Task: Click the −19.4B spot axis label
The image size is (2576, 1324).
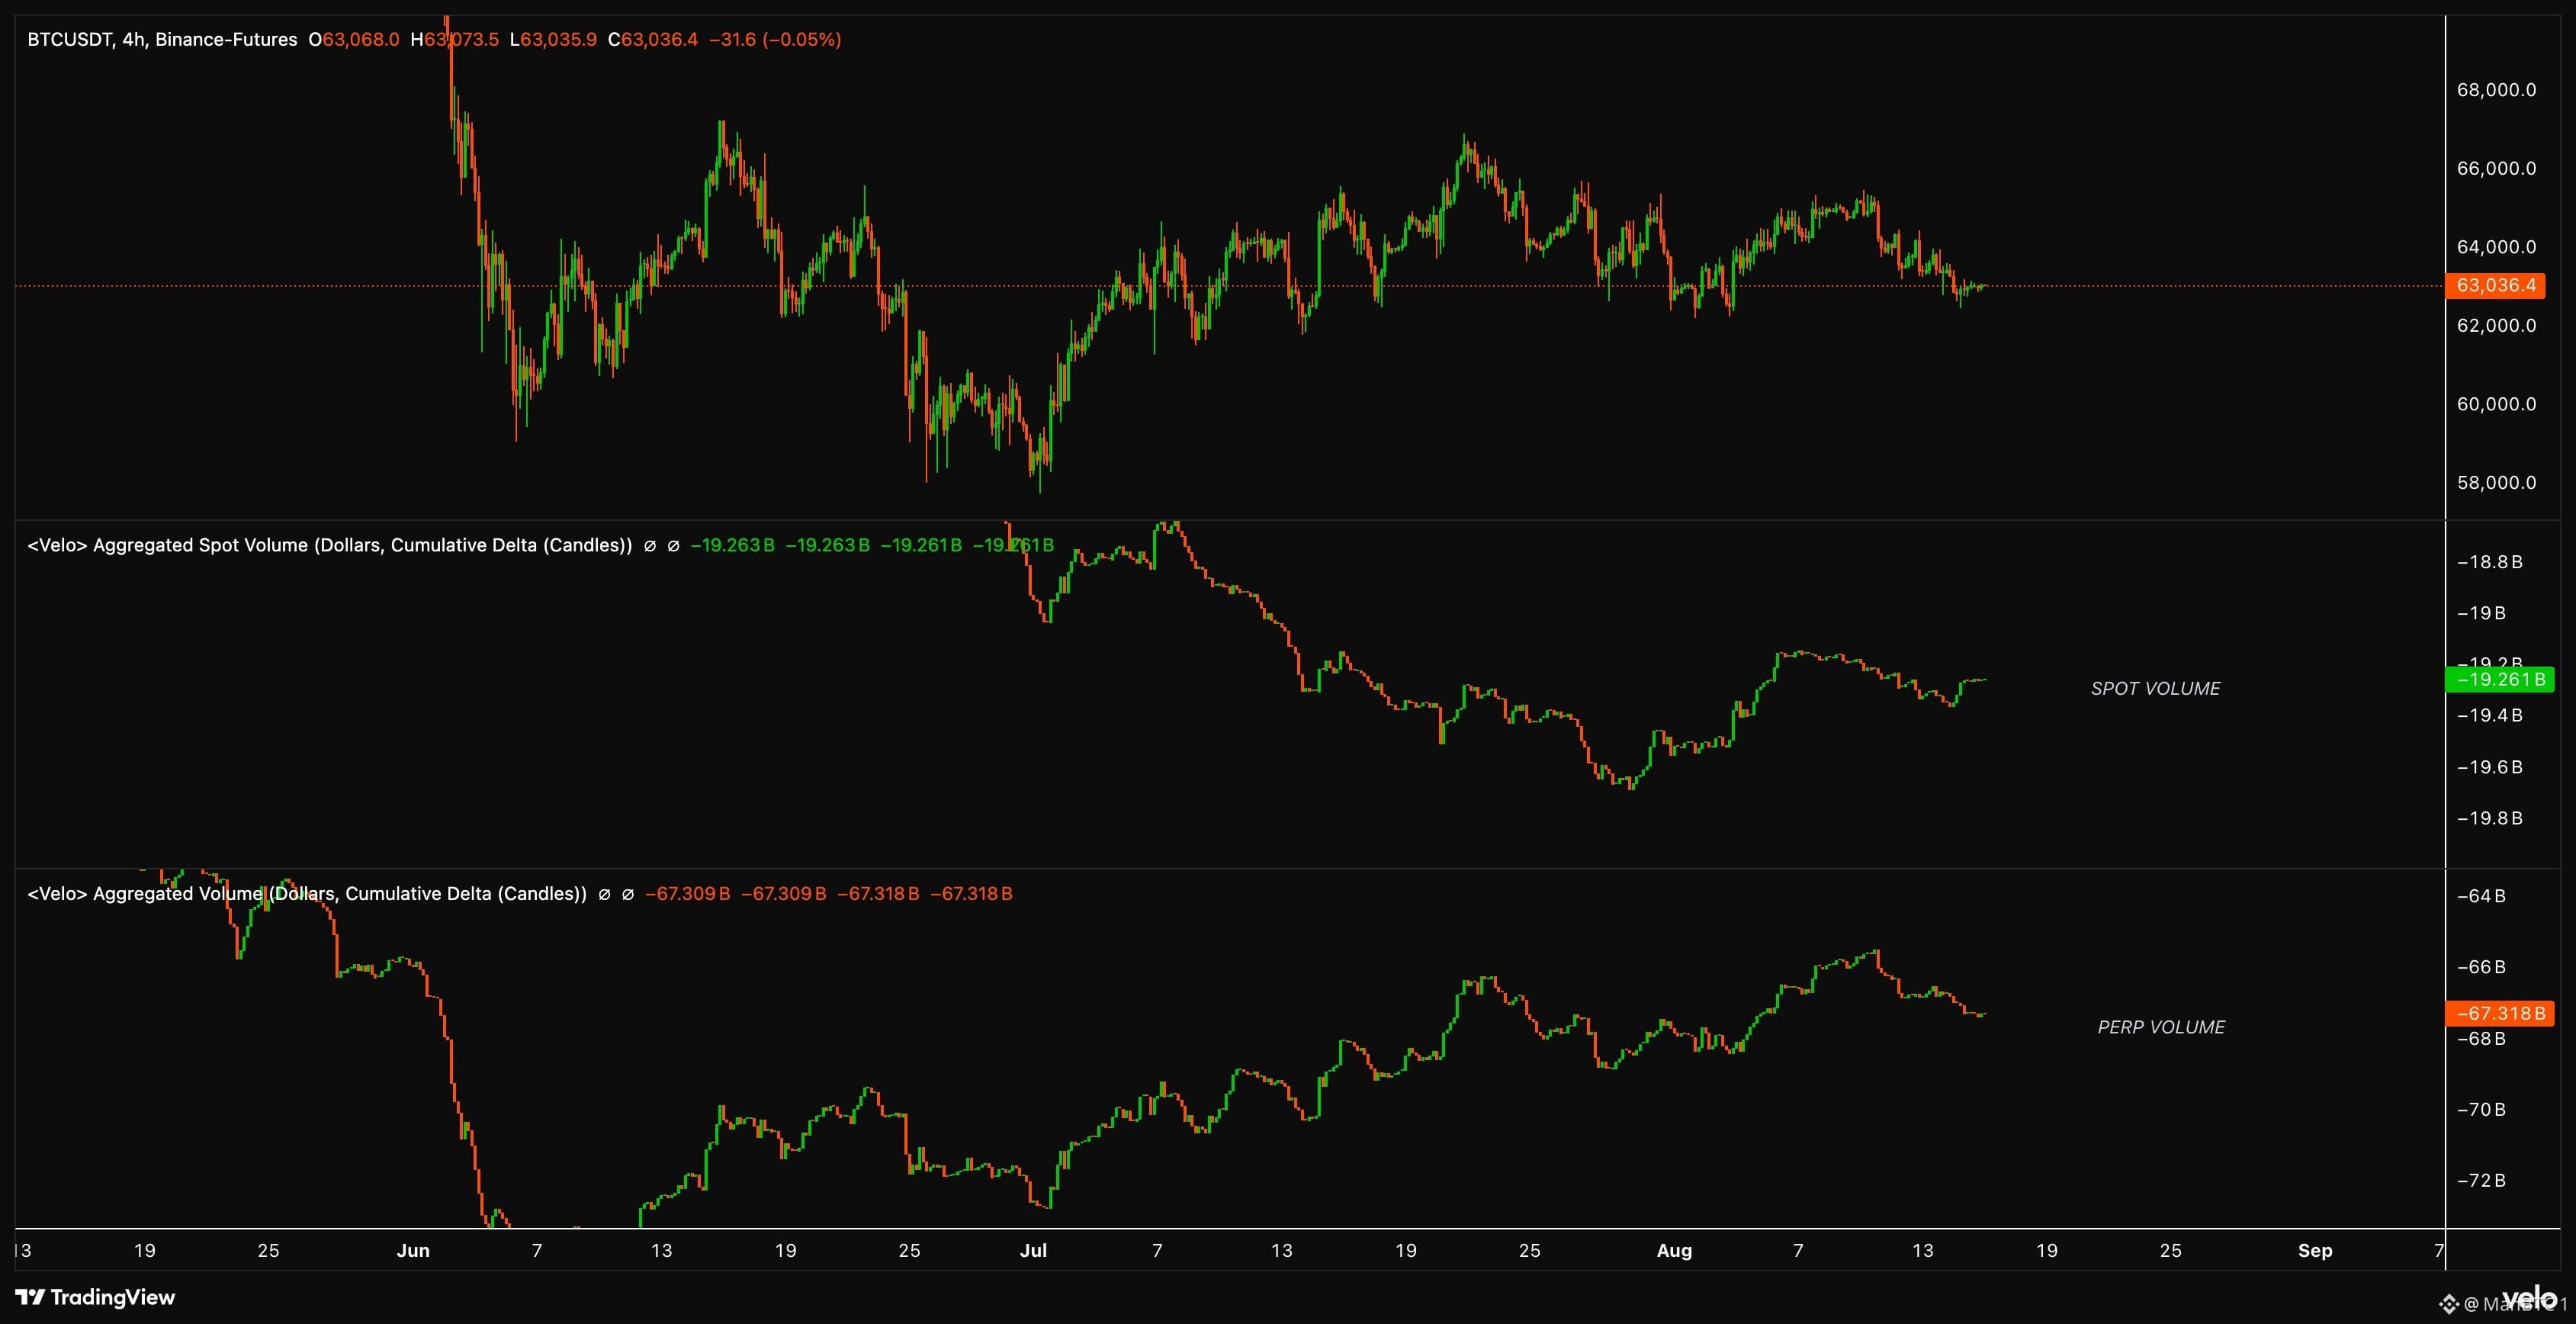Action: (2489, 715)
